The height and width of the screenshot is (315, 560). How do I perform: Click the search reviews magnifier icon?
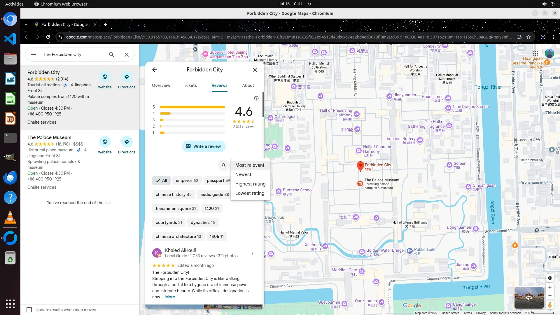[224, 165]
